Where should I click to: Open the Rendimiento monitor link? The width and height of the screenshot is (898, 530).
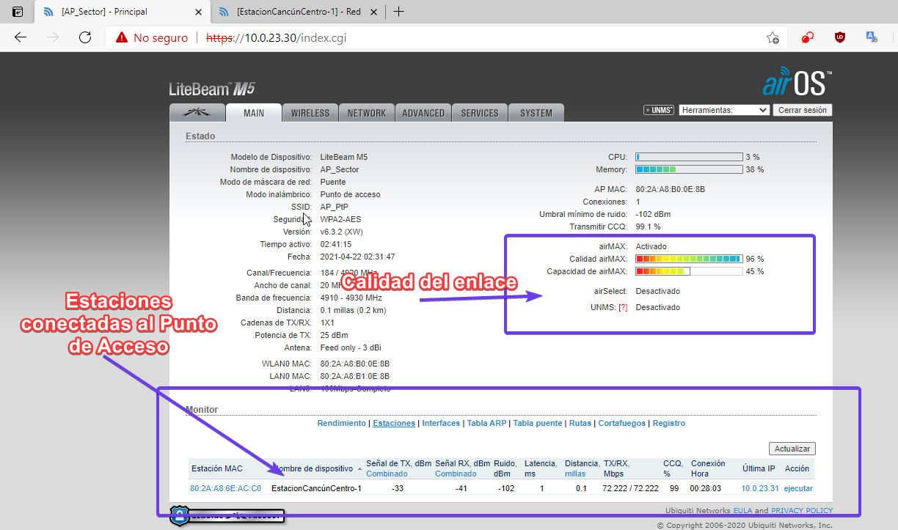pos(341,423)
